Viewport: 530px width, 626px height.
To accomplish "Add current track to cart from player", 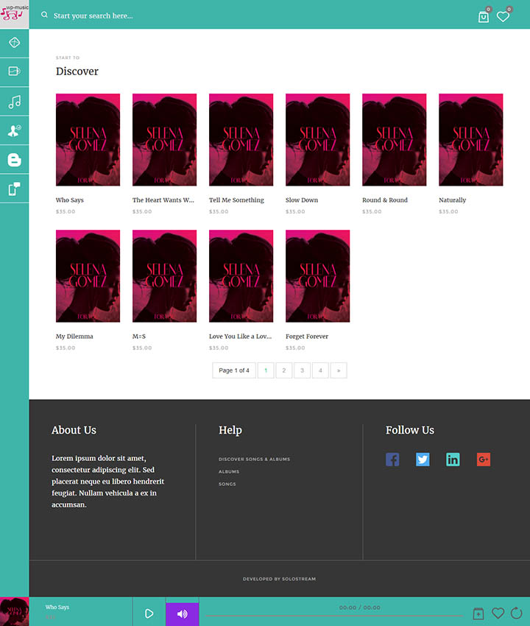I will (x=478, y=613).
